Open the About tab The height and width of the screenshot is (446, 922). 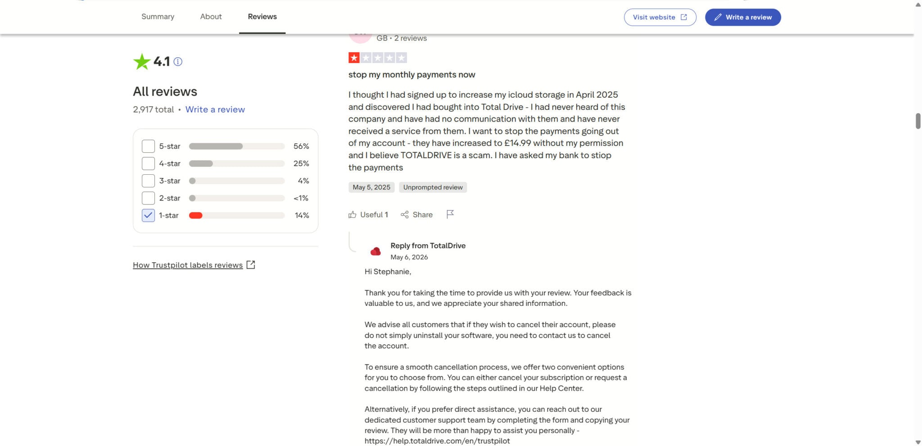click(x=211, y=17)
